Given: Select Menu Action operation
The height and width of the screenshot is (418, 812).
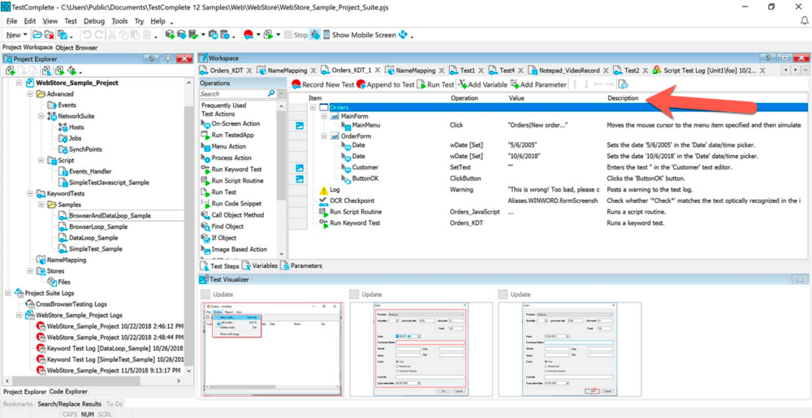Looking at the screenshot, I should tap(223, 146).
